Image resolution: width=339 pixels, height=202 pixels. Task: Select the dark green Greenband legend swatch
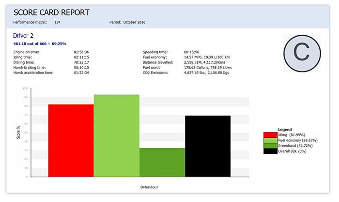[270, 145]
